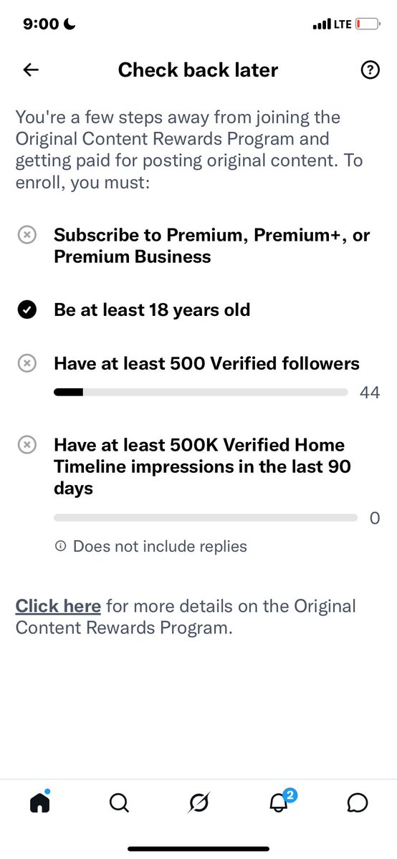Image resolution: width=397 pixels, height=859 pixels.
Task: Tap 'Have at least 500 Verified followers' requirement
Action: [206, 363]
